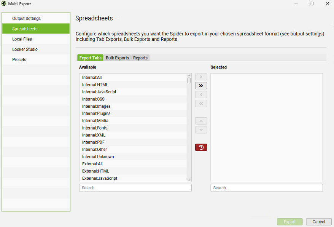
Task: Click the single left arrow remove button
Action: click(201, 94)
